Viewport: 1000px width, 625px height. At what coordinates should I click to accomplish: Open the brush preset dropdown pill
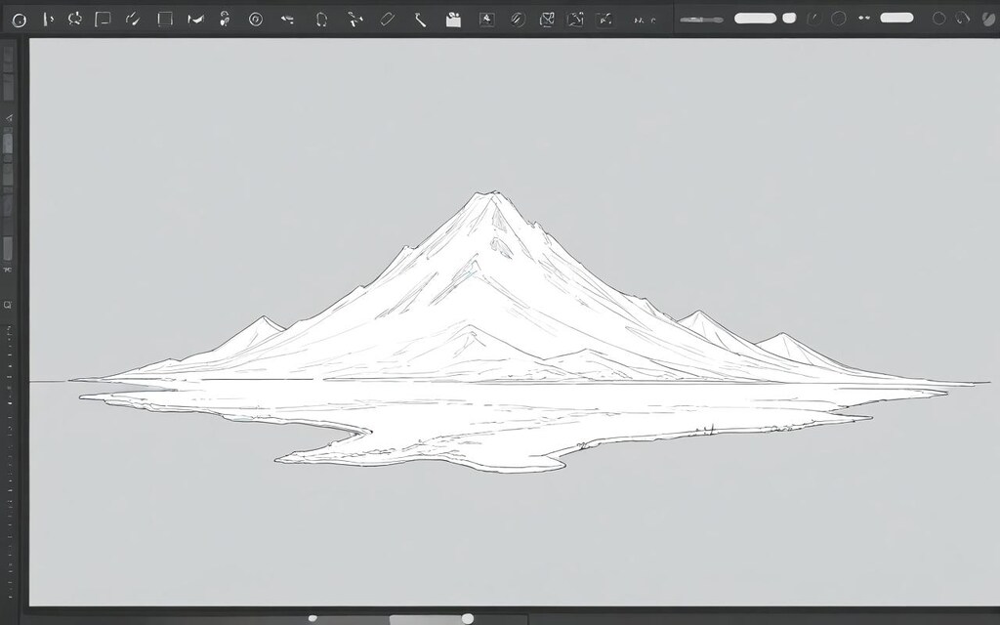point(754,18)
